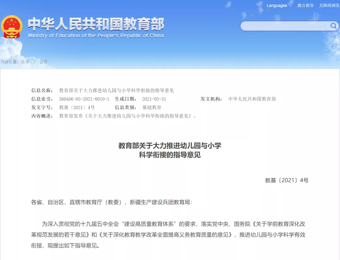Image resolution: width=340 pixels, height=260 pixels.
Task: Click the bold document title heading
Action: pos(170,150)
